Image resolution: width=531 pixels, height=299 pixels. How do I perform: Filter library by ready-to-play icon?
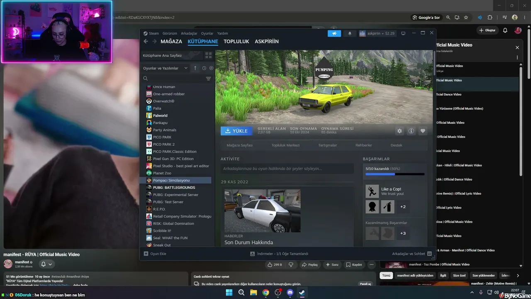point(211,68)
